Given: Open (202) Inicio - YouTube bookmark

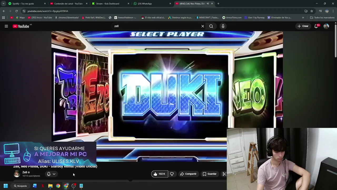Looking at the screenshot, I should click(x=39, y=18).
